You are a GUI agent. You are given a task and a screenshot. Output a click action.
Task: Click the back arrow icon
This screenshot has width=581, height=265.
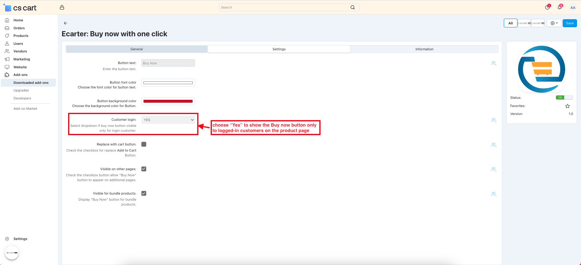click(x=65, y=23)
